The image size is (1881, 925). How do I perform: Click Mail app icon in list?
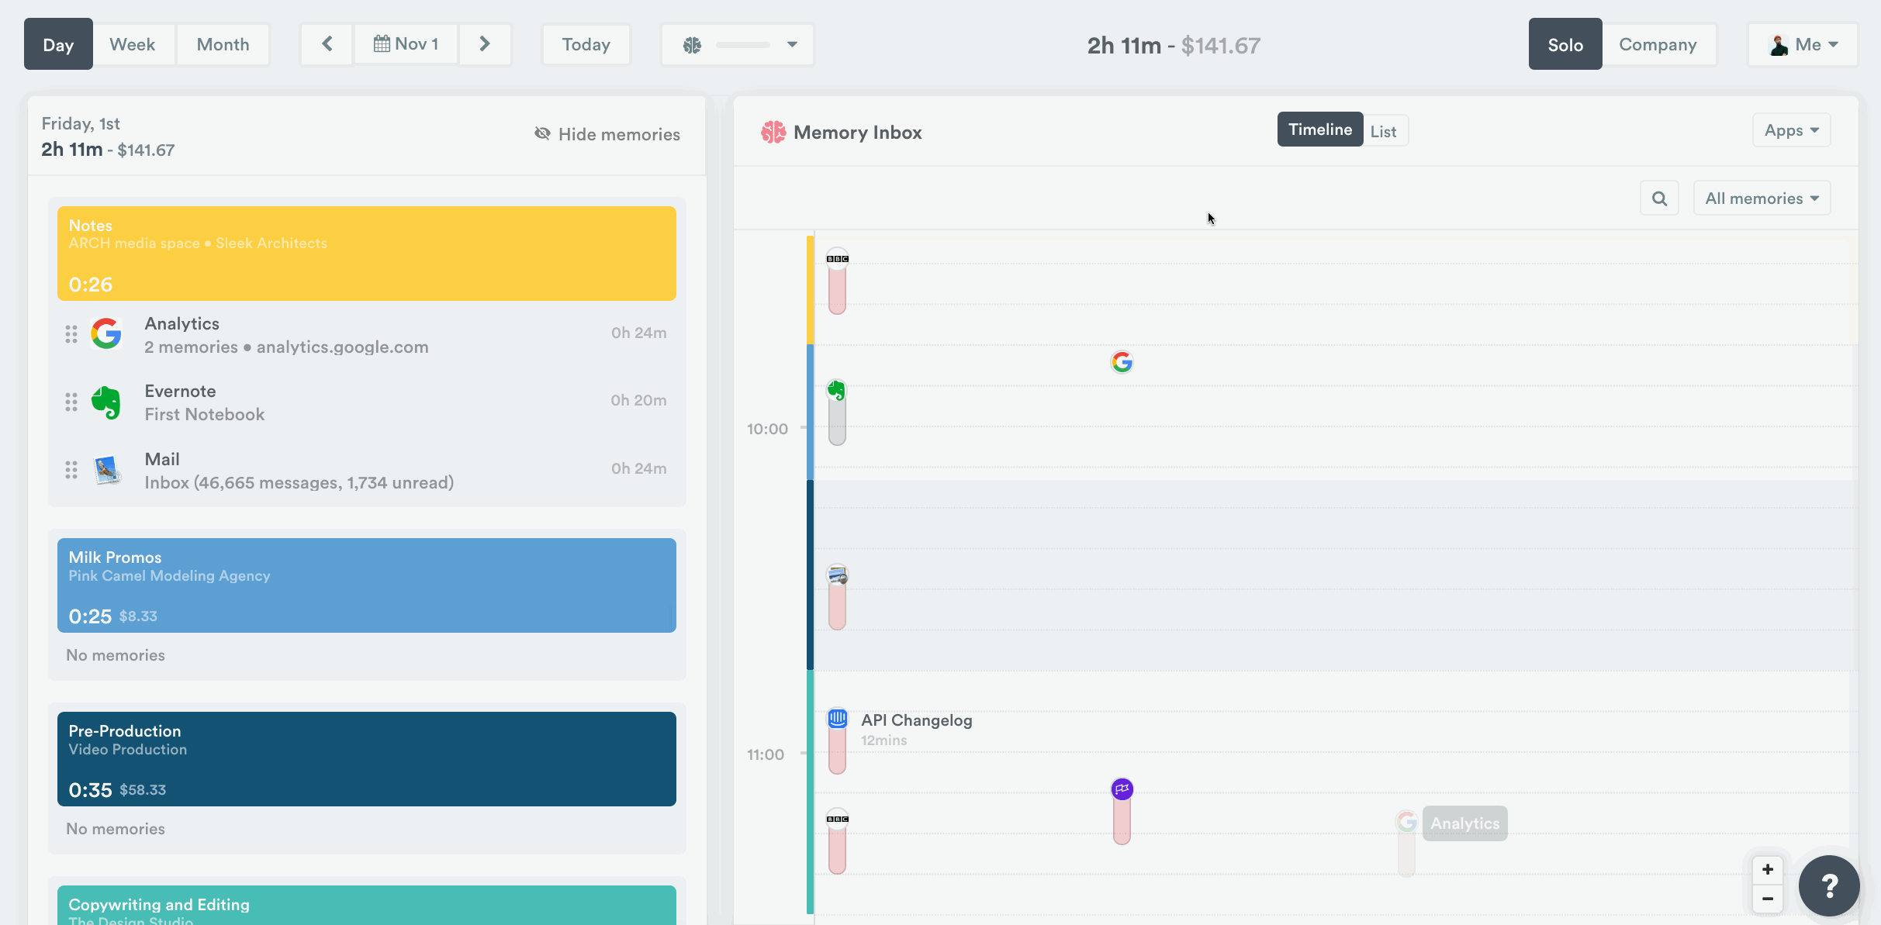coord(107,470)
